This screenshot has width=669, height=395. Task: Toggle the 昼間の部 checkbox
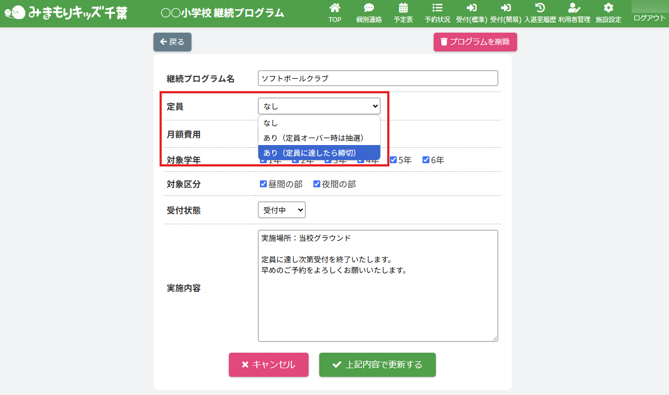point(263,184)
